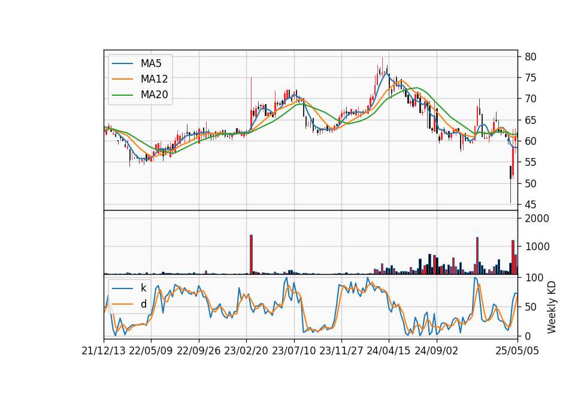Click the 23/02/20 date tick label
The height and width of the screenshot is (413, 575).
pyautogui.click(x=246, y=351)
